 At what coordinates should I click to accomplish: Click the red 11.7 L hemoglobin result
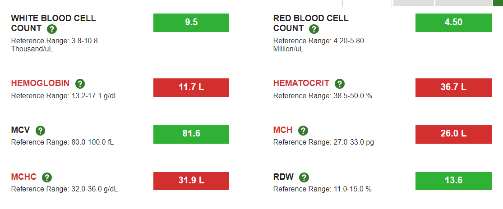(191, 87)
